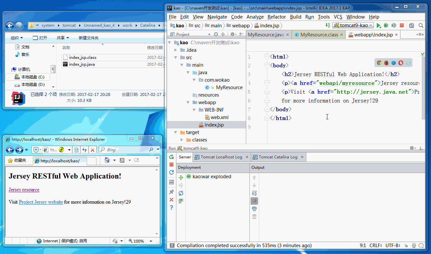Print the server output with printer icon
This screenshot has width=431, height=254.
click(254, 209)
